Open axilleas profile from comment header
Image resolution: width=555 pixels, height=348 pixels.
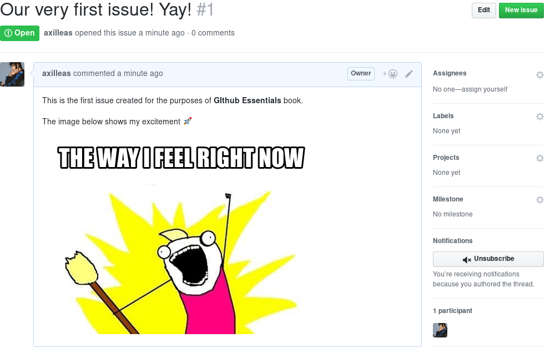pyautogui.click(x=56, y=73)
